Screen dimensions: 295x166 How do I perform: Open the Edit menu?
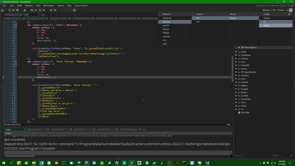point(12,6)
